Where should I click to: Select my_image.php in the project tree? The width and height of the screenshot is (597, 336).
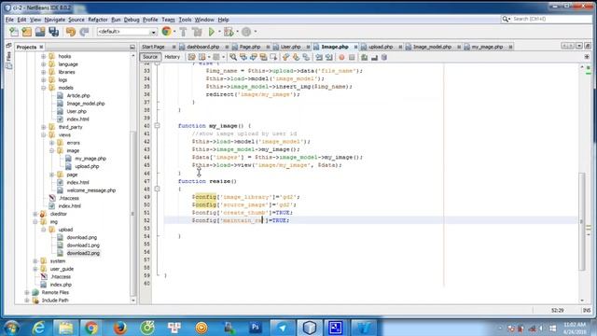tap(90, 159)
